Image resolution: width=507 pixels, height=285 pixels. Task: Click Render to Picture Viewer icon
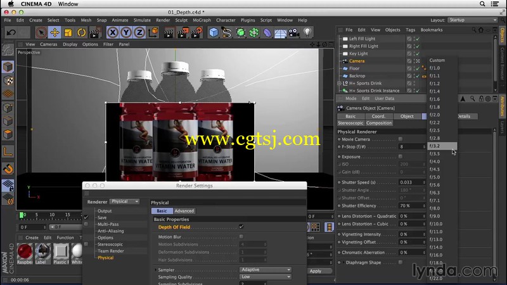click(x=183, y=32)
